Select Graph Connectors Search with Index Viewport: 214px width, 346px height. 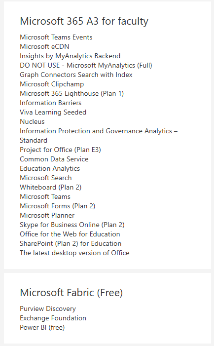[x=76, y=75]
